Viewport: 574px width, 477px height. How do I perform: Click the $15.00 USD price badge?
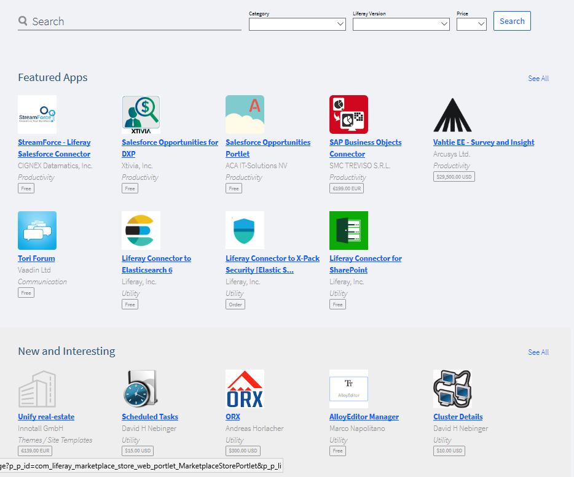(138, 451)
